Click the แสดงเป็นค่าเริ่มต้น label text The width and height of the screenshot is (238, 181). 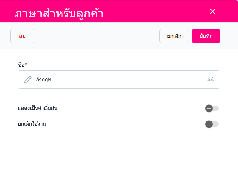(x=37, y=108)
